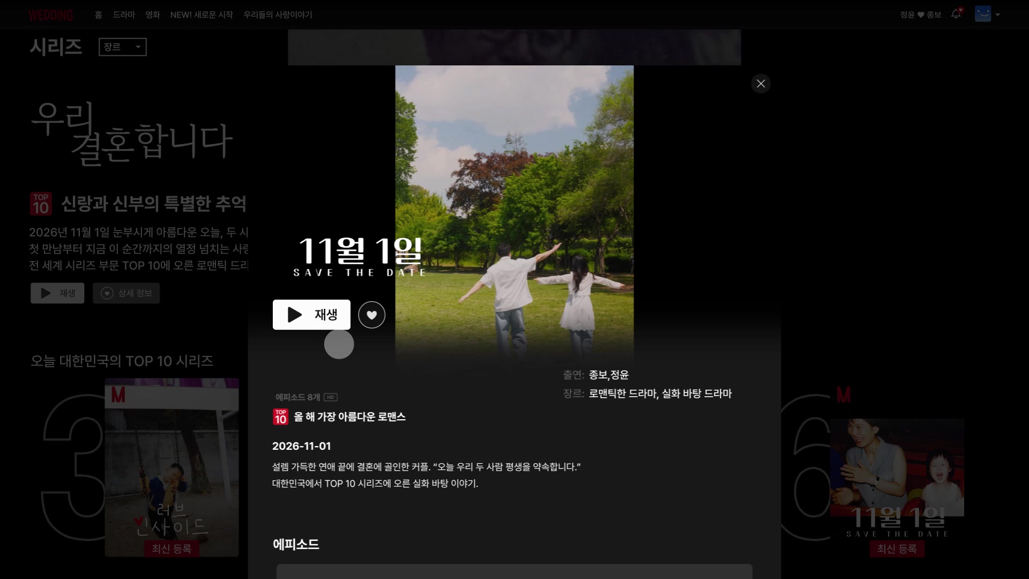Open NEW! 새로운 시작 menu
1029x579 pixels.
tap(202, 15)
